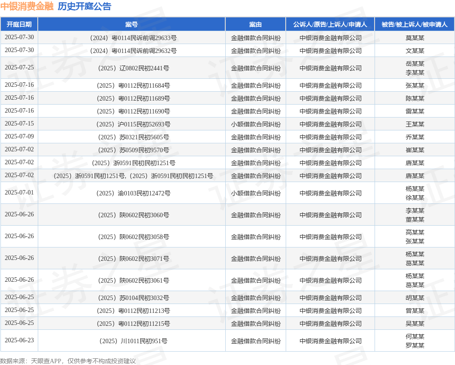Click 金融借款合同纠纷 in the 川1011 row
This screenshot has height=365, width=455.
[x=255, y=341]
